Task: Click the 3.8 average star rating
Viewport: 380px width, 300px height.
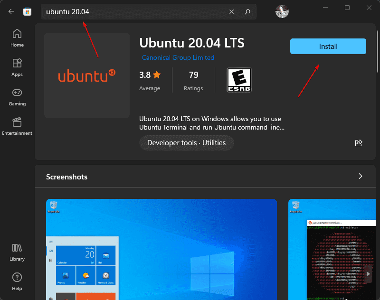Action: [x=150, y=81]
